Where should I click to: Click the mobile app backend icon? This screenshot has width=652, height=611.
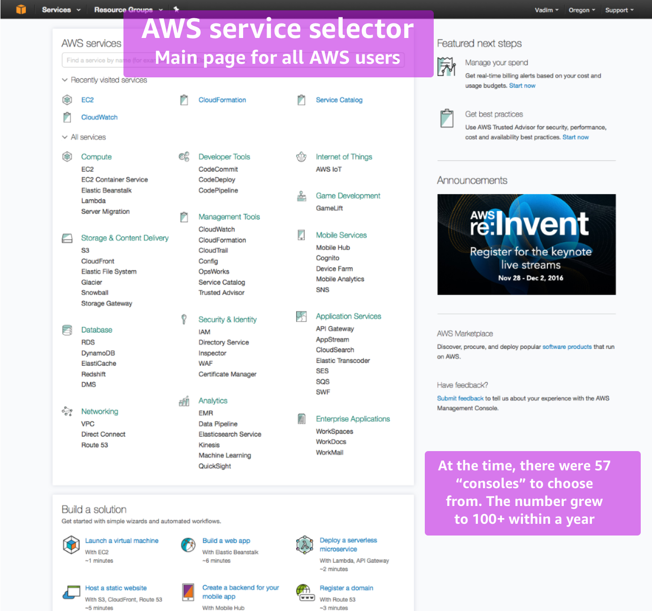[x=188, y=592]
